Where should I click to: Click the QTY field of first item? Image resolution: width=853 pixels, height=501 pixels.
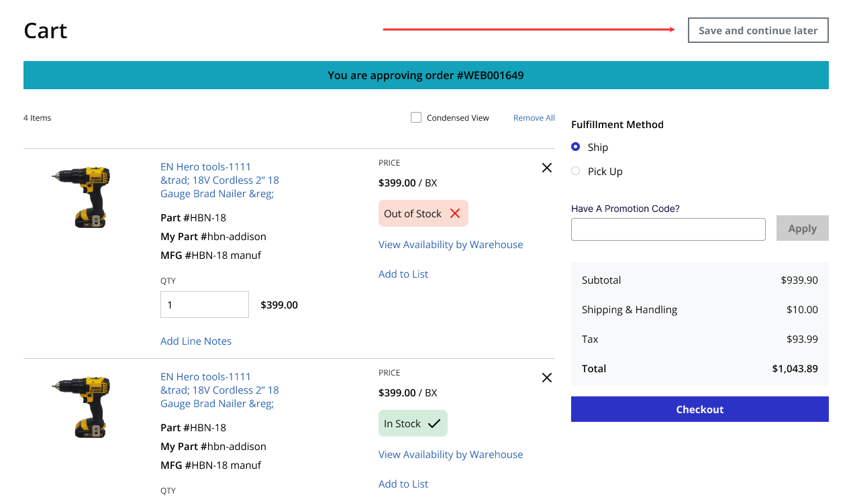[x=204, y=304]
